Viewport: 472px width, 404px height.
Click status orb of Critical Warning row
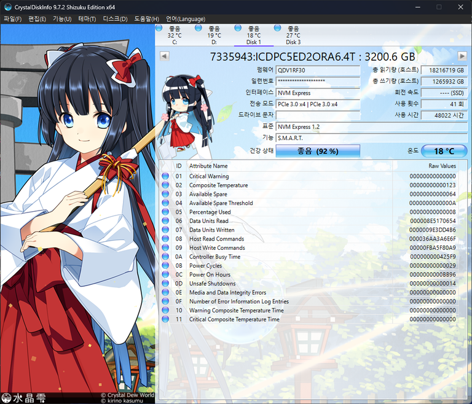[165, 176]
